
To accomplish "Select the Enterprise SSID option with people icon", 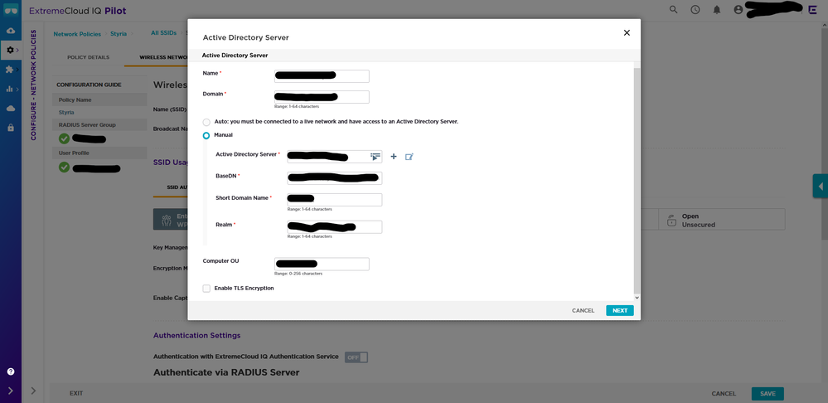I will click(170, 219).
